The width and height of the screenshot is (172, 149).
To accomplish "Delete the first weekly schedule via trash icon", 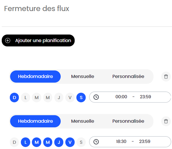I will point(166,76).
